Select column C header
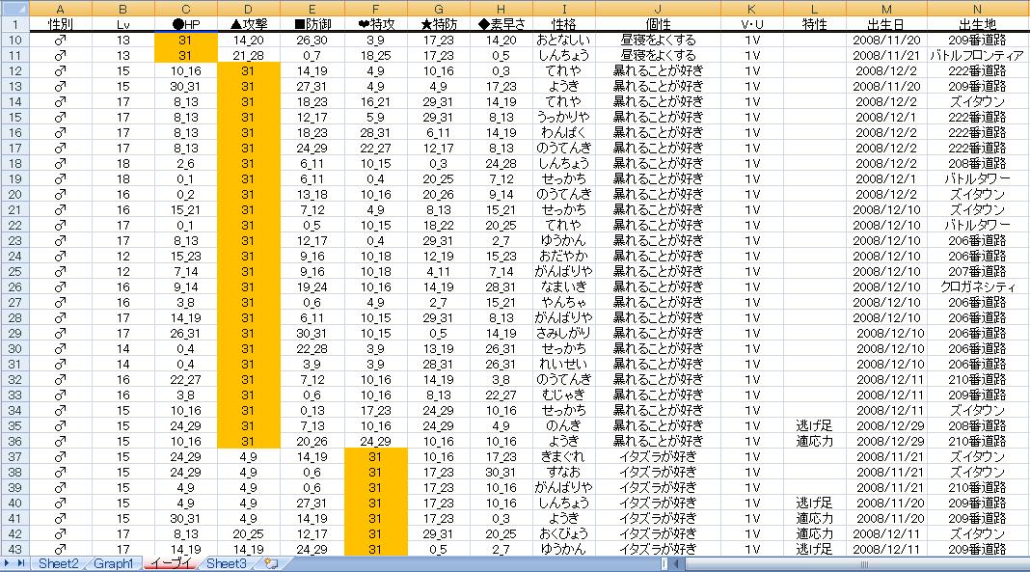 coord(186,9)
